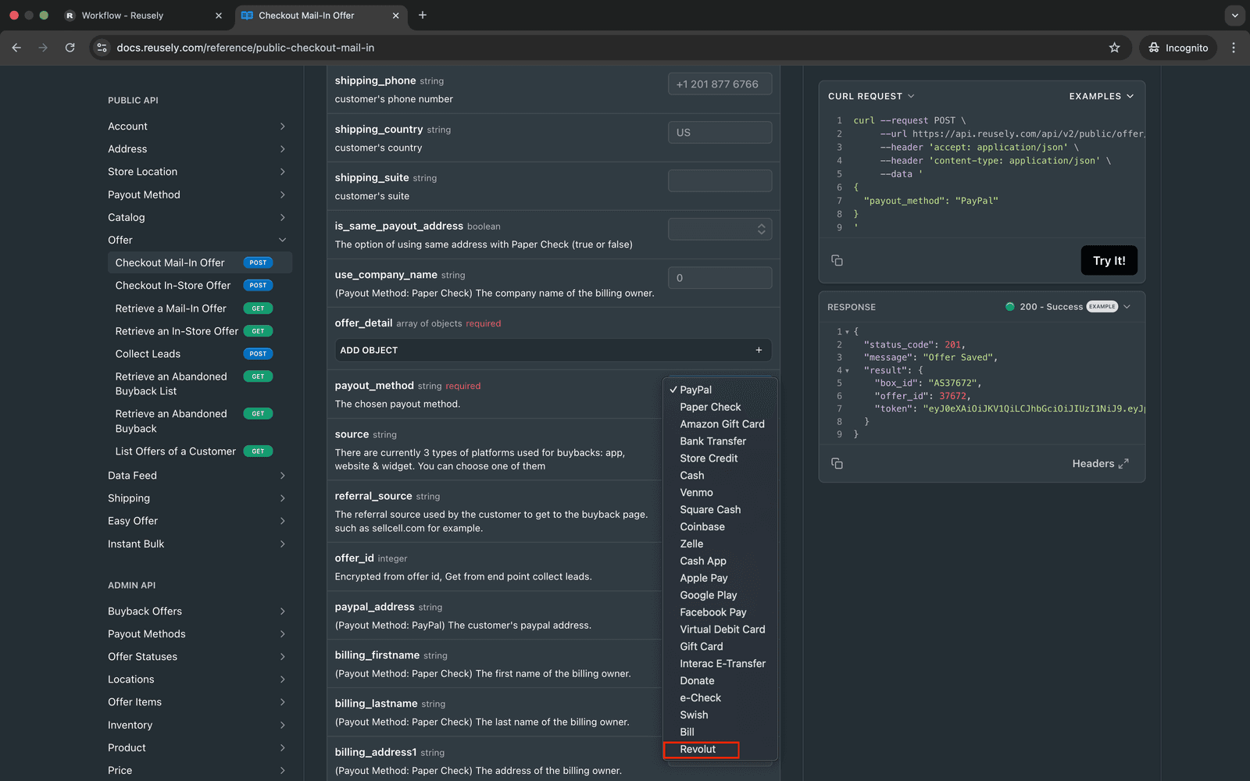1250x781 pixels.
Task: Collapse the Offer sidebar section
Action: (x=198, y=240)
